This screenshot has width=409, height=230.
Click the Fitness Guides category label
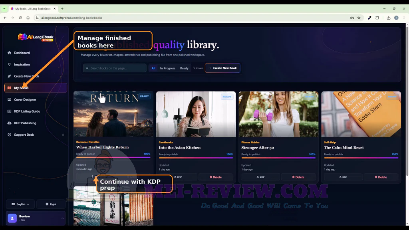[x=250, y=143]
